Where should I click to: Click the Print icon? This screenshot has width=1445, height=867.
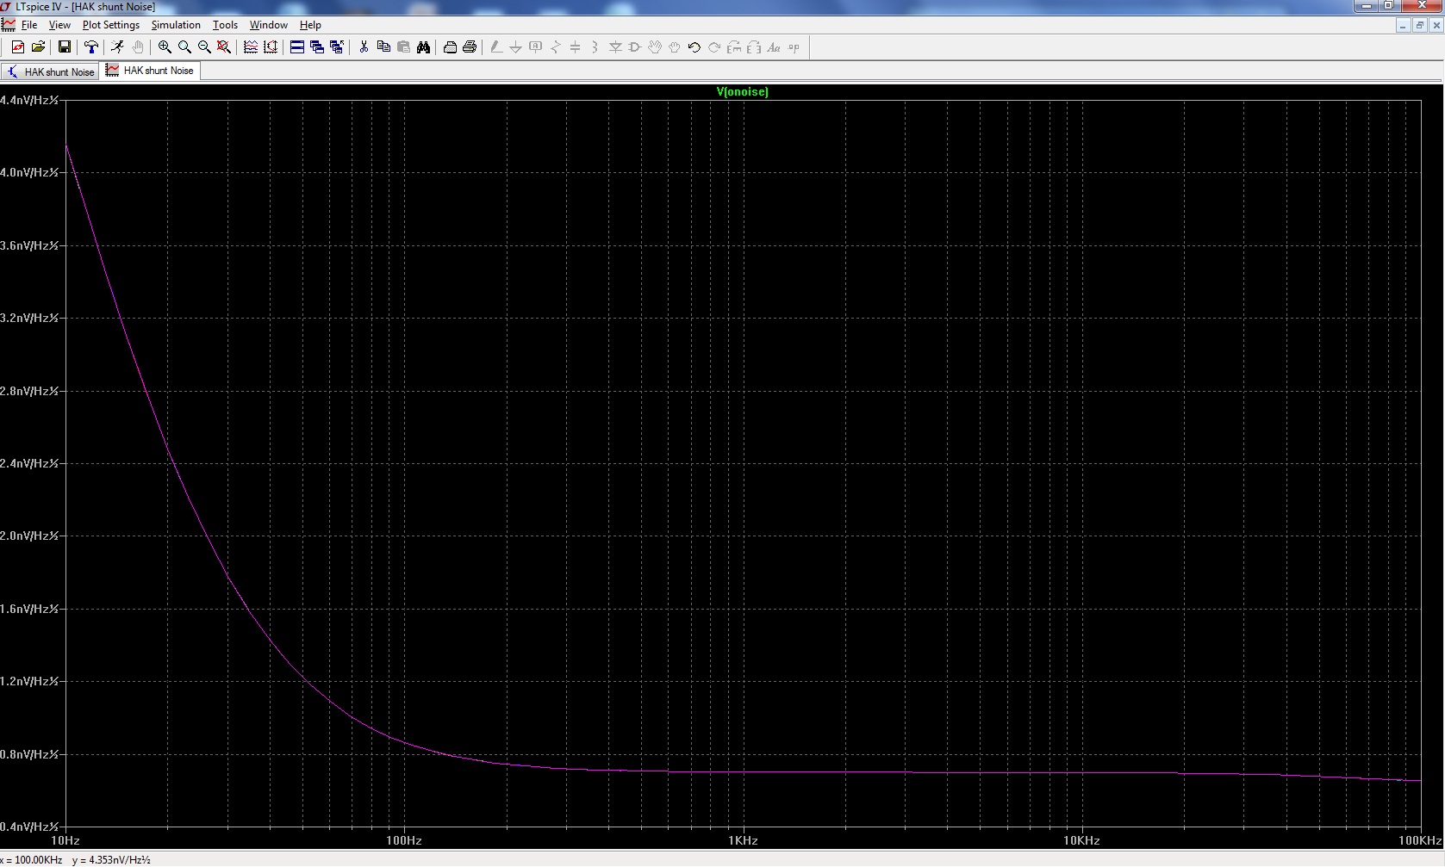(x=470, y=47)
